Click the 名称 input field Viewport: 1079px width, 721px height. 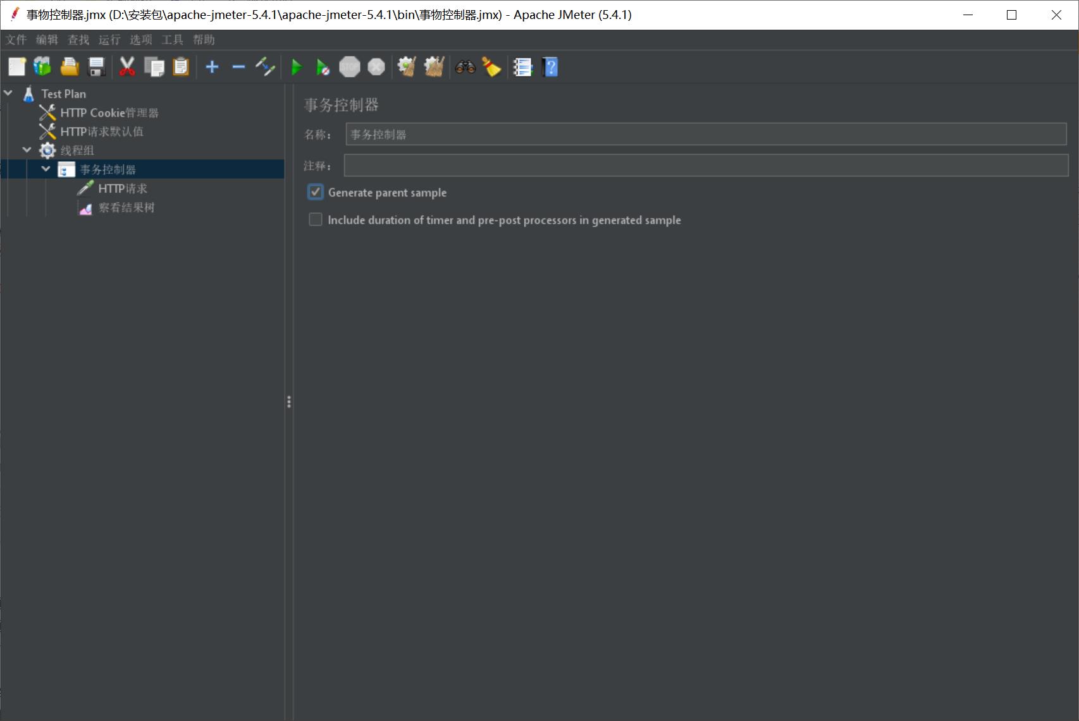click(706, 134)
